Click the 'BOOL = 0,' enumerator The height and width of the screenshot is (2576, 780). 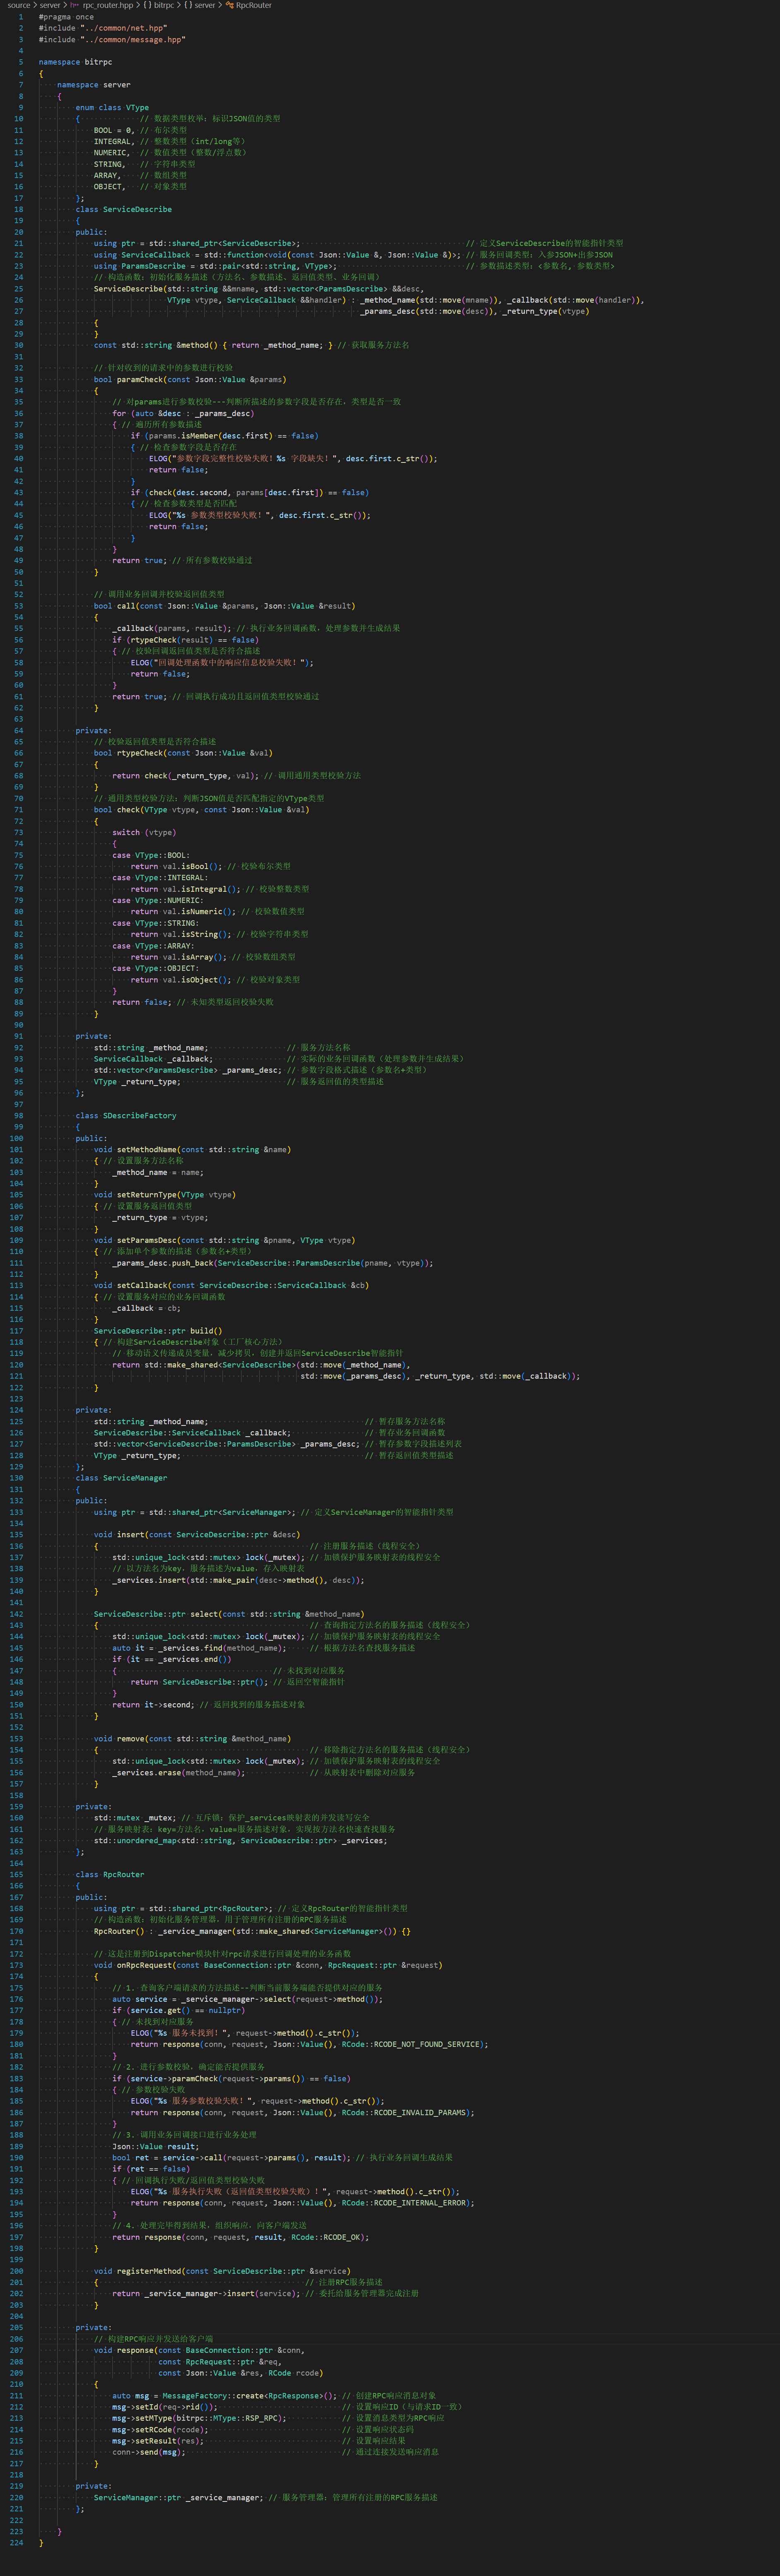[x=114, y=130]
